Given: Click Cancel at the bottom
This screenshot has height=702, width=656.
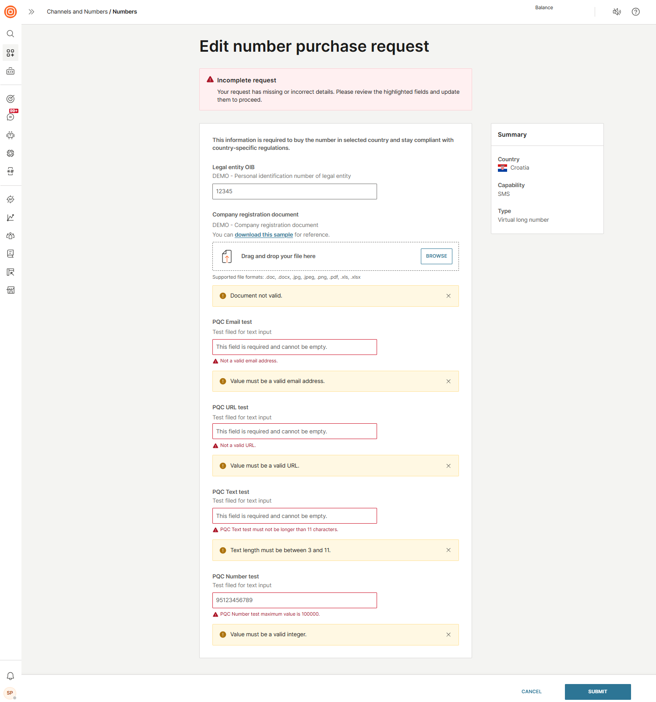Looking at the screenshot, I should [531, 692].
